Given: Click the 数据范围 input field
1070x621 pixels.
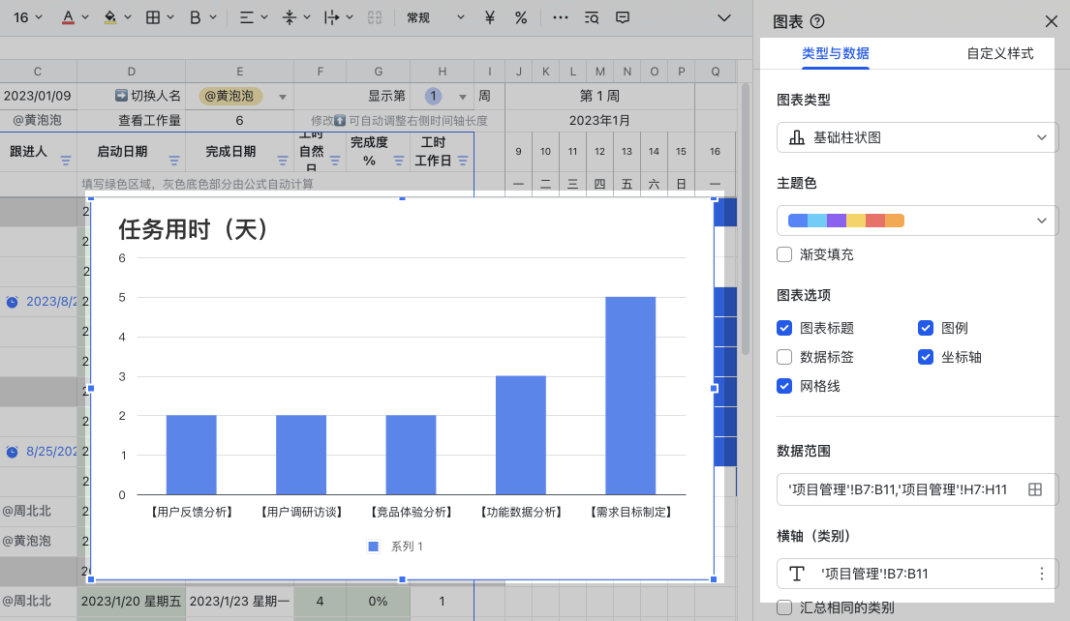Looking at the screenshot, I should click(x=917, y=489).
